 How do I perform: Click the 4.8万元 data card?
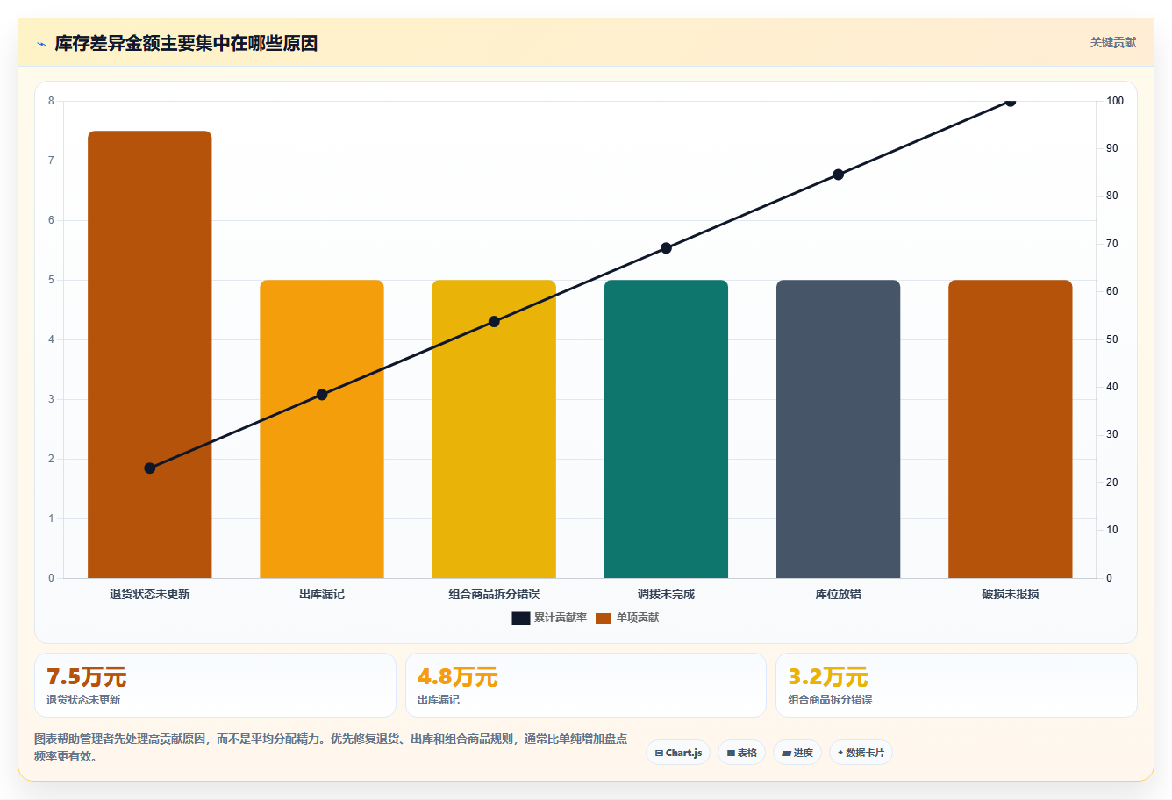pyautogui.click(x=585, y=685)
